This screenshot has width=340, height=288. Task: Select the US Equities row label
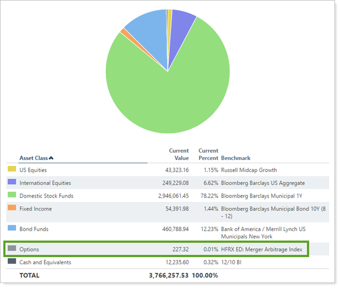point(33,170)
